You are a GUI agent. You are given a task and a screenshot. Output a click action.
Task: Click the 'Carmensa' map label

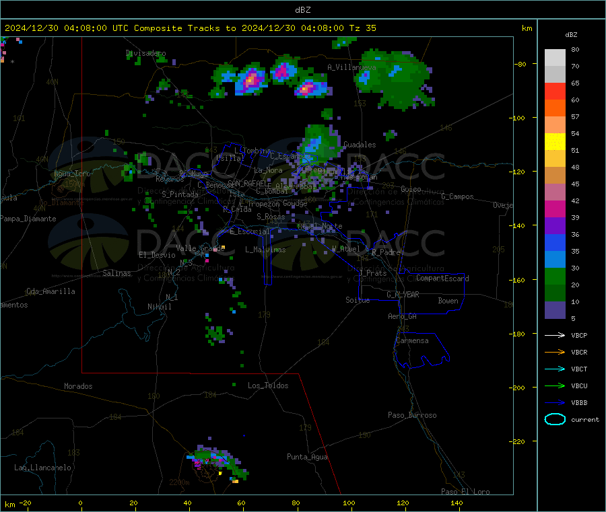pos(412,340)
